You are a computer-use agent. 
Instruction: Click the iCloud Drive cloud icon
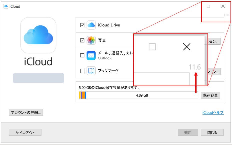(x=91, y=25)
